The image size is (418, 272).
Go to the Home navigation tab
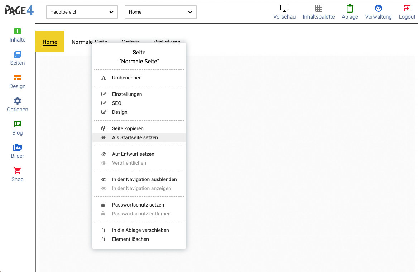click(50, 42)
